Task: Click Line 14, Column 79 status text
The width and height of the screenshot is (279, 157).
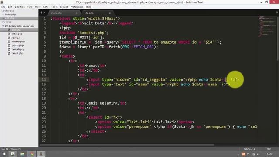Action: (x=10, y=149)
